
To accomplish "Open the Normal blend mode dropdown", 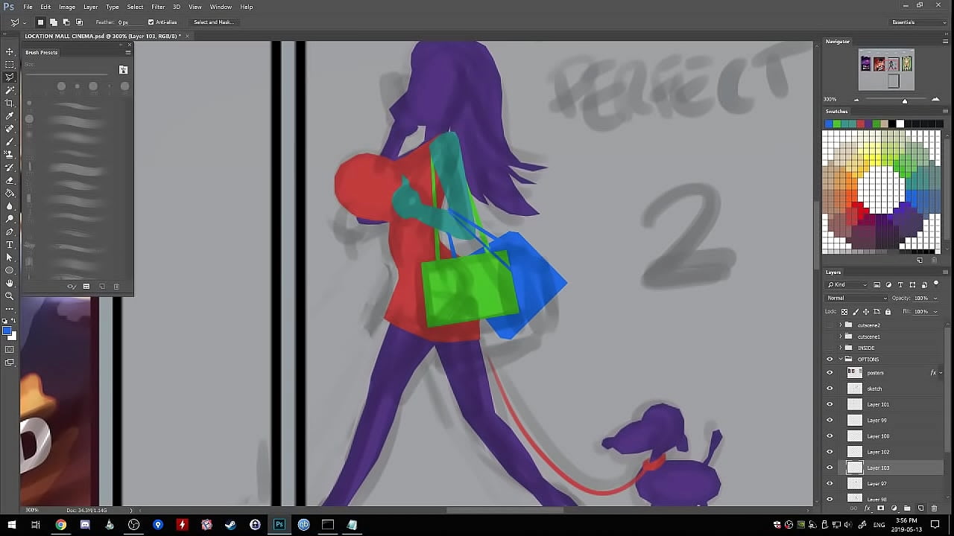I will coord(856,299).
